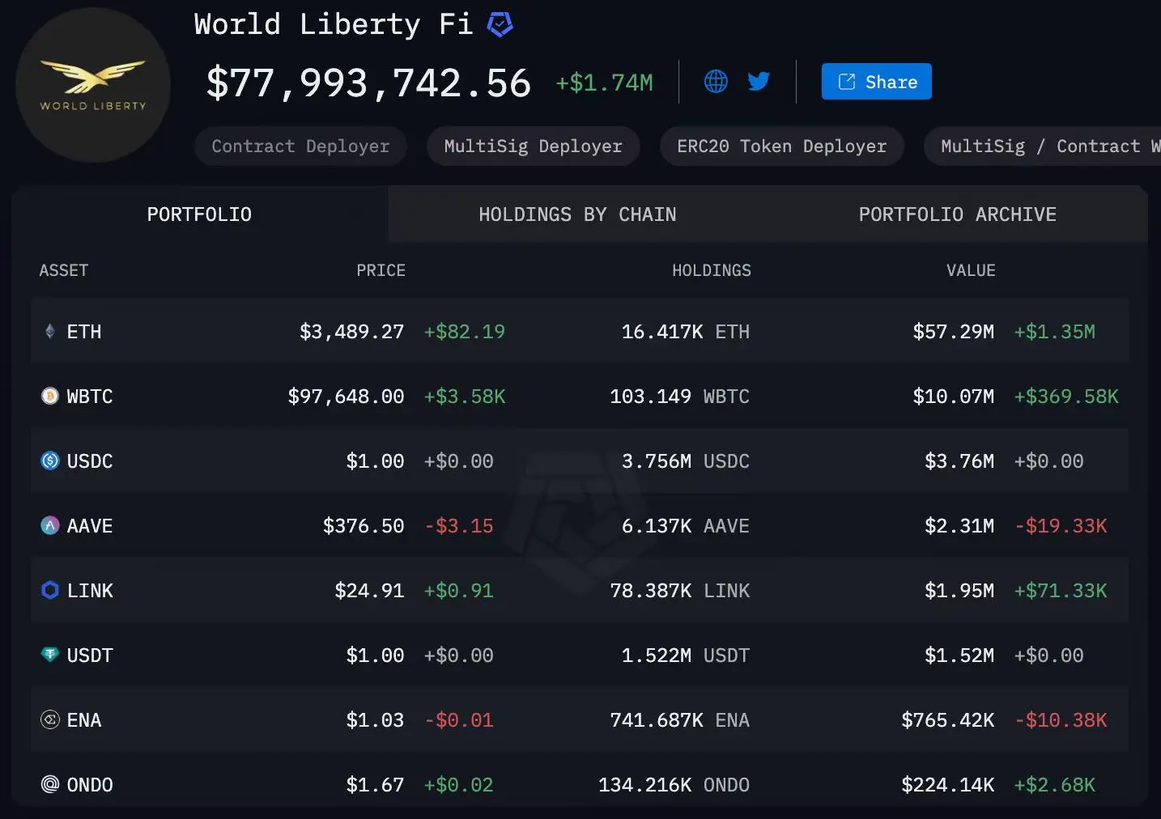This screenshot has height=819, width=1161.
Task: Click the 103.149 WBTC holdings cell
Action: (x=680, y=397)
